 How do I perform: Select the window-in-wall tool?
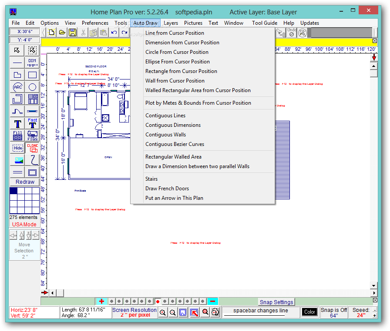pos(32,111)
